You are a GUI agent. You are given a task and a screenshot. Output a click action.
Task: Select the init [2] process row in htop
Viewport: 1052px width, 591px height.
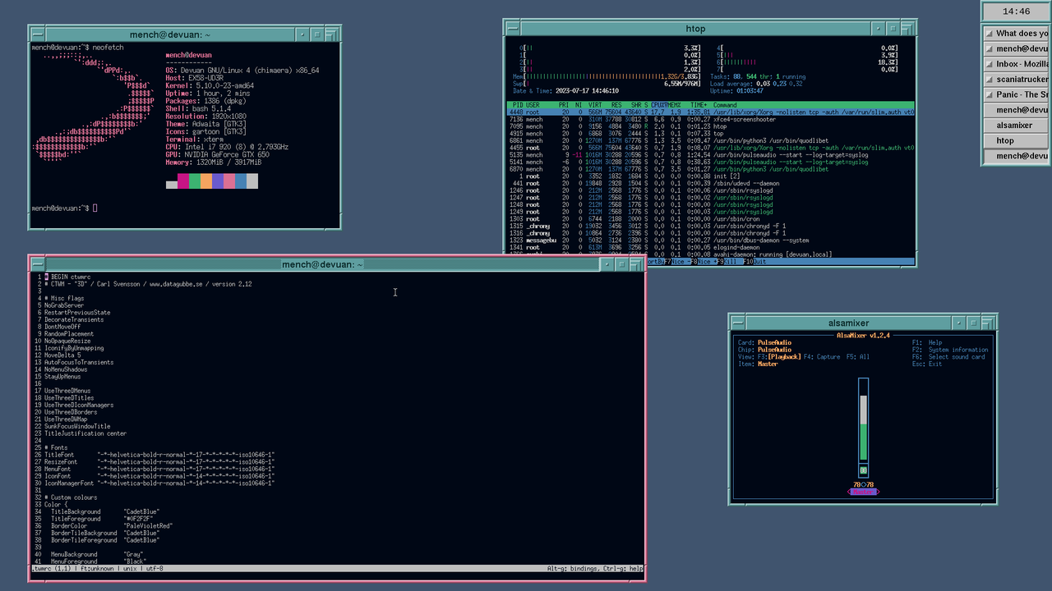pyautogui.click(x=711, y=176)
